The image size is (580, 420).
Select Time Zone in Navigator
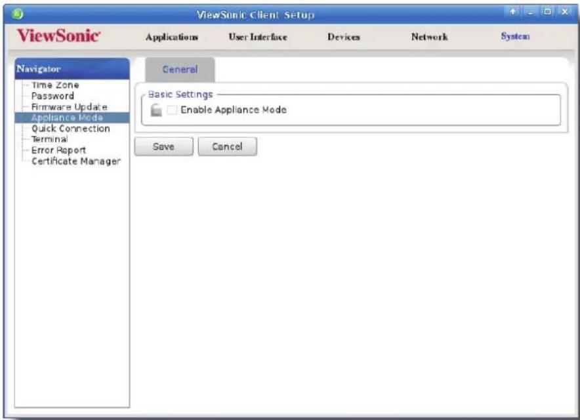(x=55, y=85)
